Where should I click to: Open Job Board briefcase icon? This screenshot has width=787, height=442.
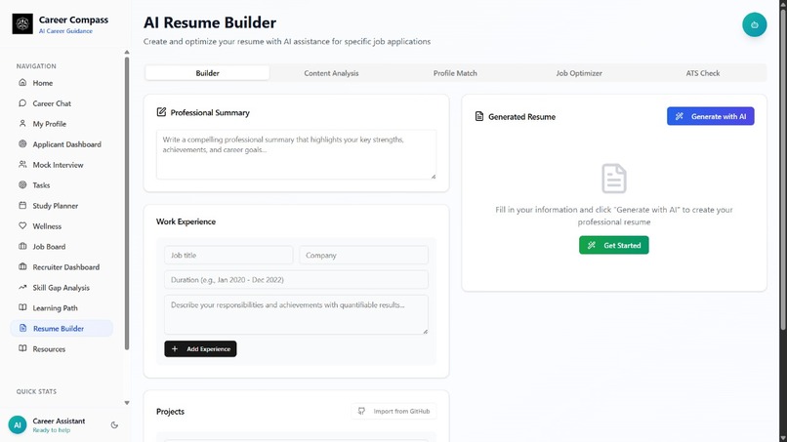point(22,246)
